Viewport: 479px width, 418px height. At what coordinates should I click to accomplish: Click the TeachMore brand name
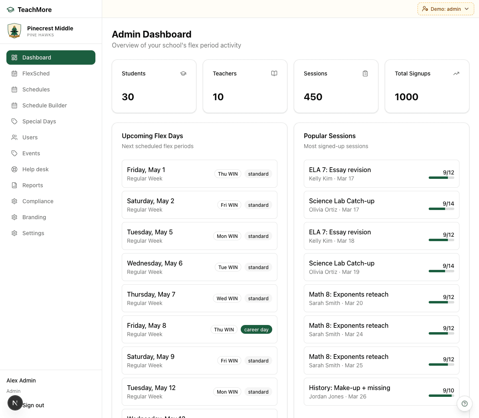point(35,10)
